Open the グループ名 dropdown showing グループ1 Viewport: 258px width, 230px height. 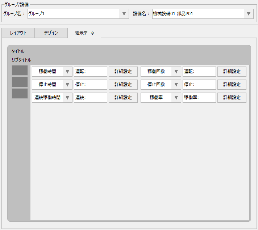click(78, 14)
